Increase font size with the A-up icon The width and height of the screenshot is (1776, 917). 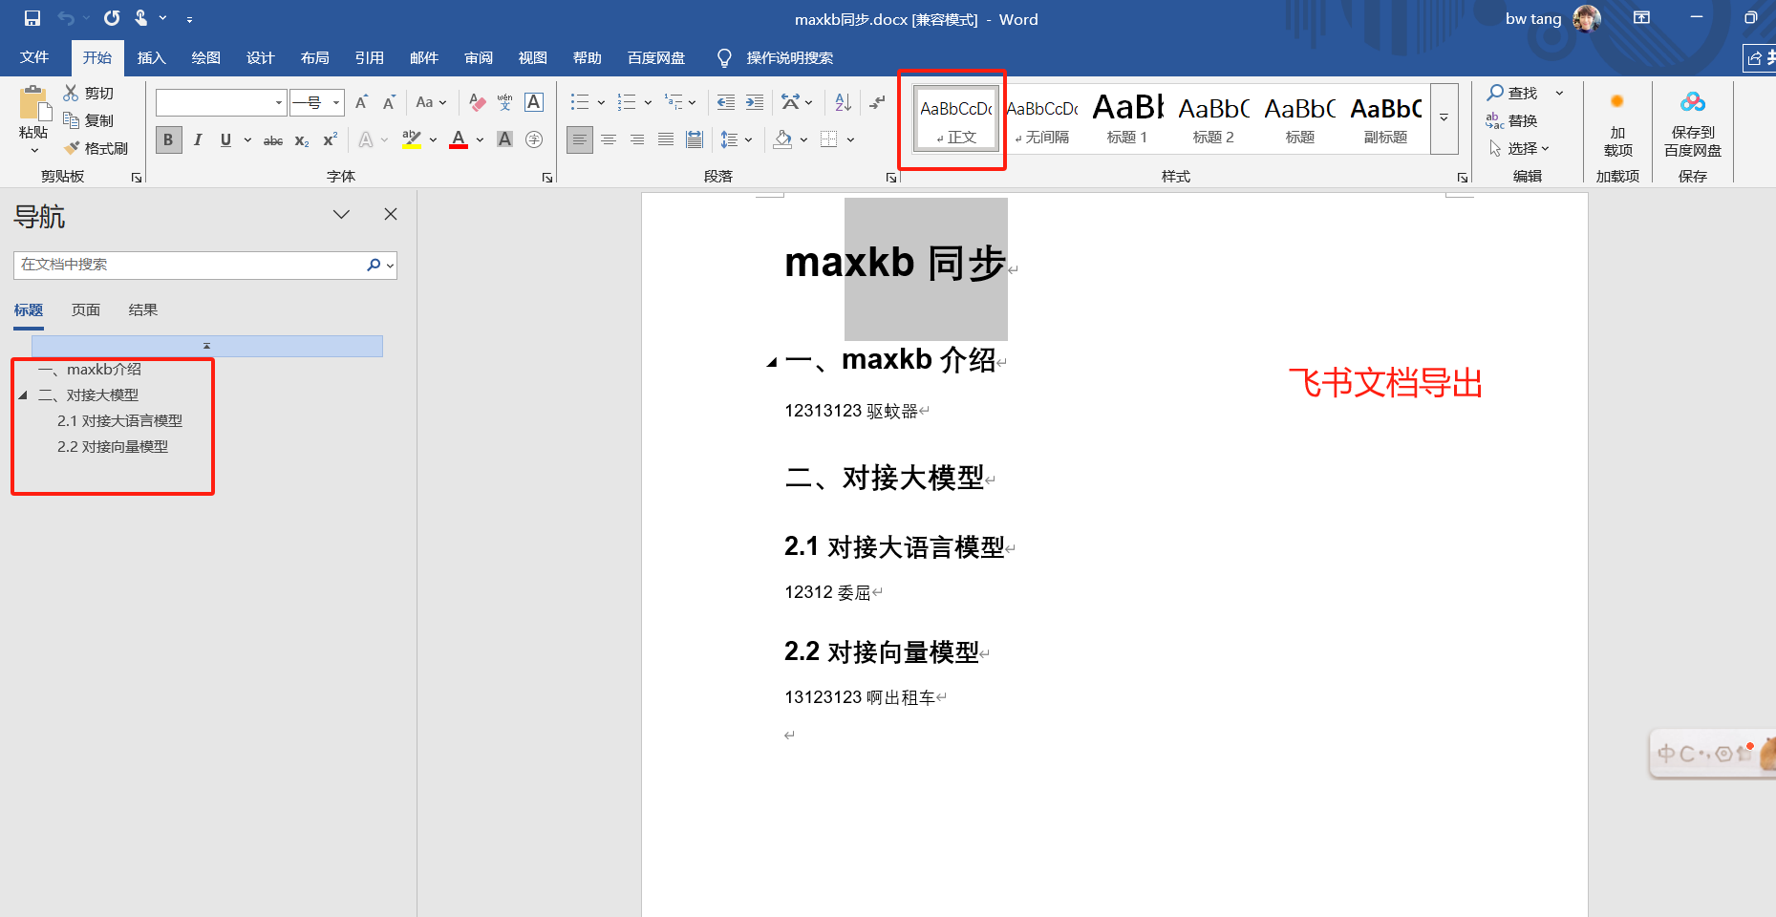click(361, 102)
